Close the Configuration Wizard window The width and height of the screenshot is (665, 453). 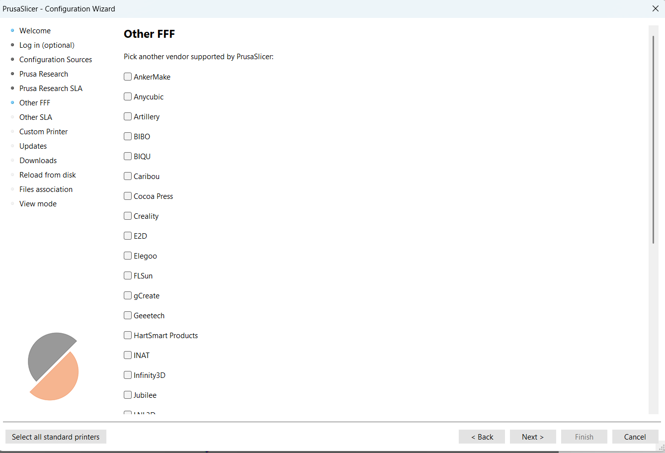click(x=655, y=8)
